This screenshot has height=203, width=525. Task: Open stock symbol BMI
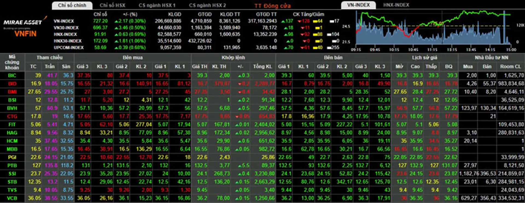12,92
